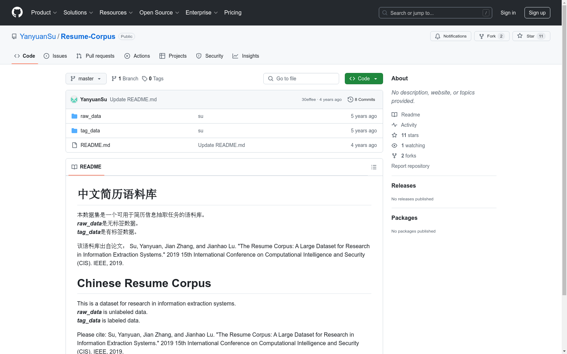Image resolution: width=567 pixels, height=354 pixels.
Task: Open the Enterprise menu
Action: (x=201, y=12)
